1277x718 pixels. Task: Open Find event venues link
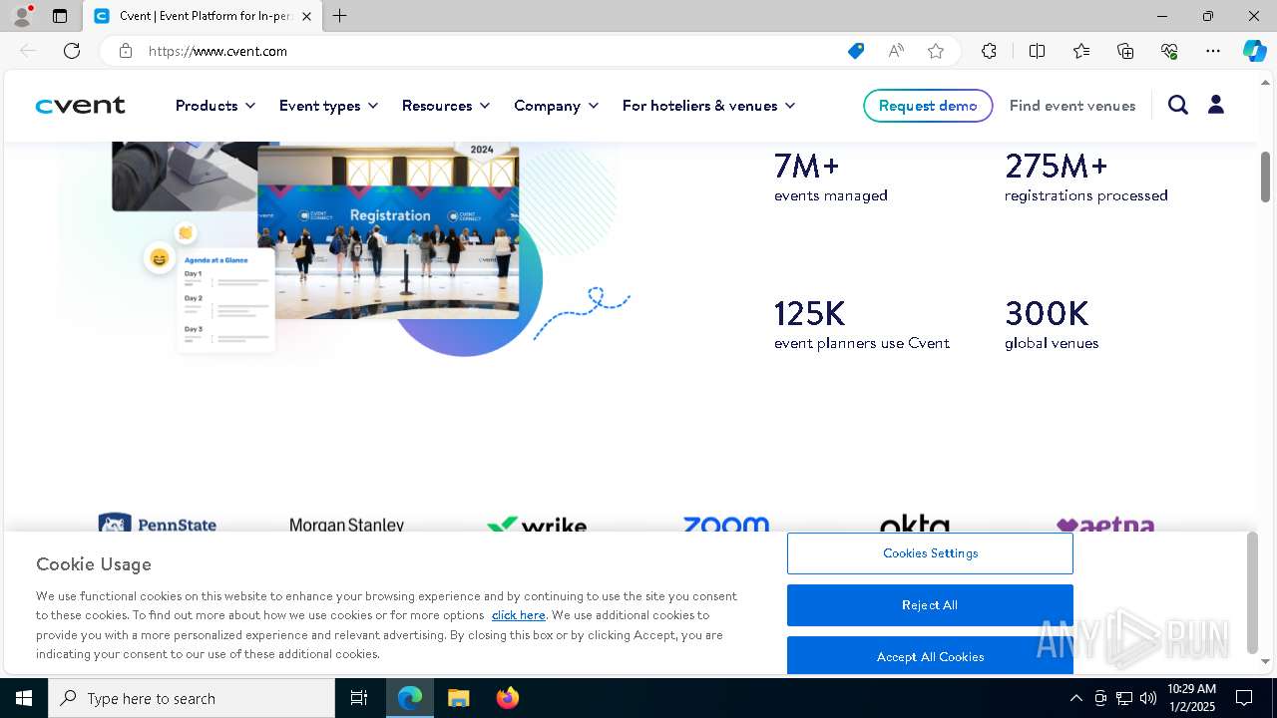click(1072, 106)
